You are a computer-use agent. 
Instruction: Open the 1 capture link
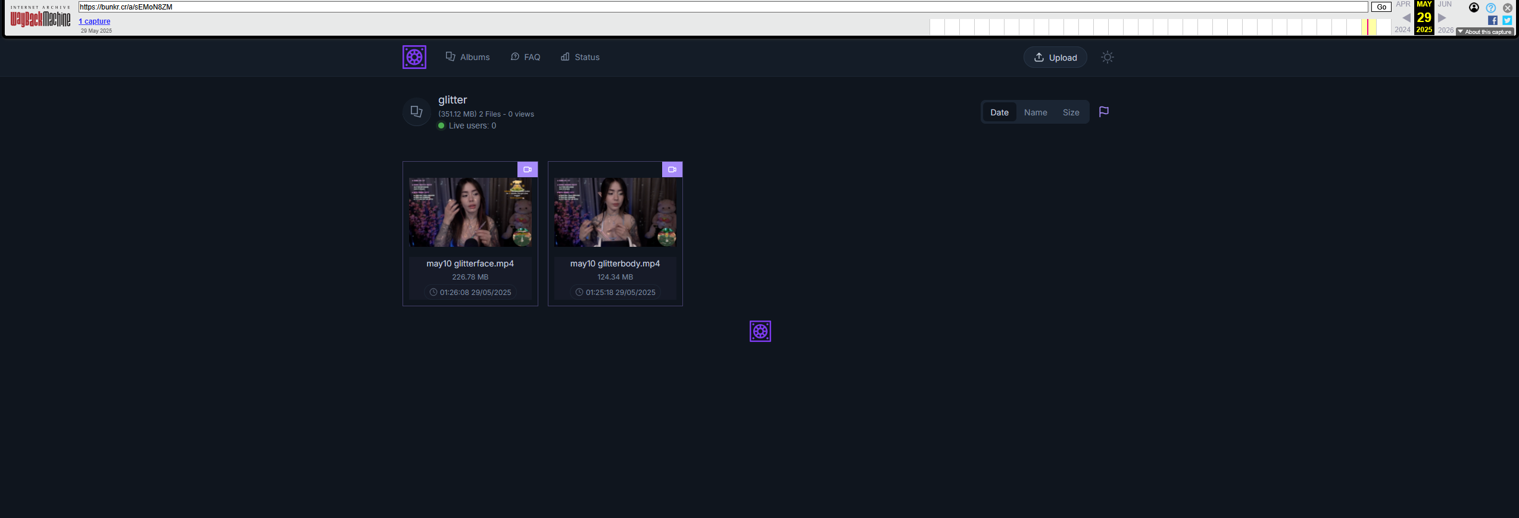[x=95, y=21]
